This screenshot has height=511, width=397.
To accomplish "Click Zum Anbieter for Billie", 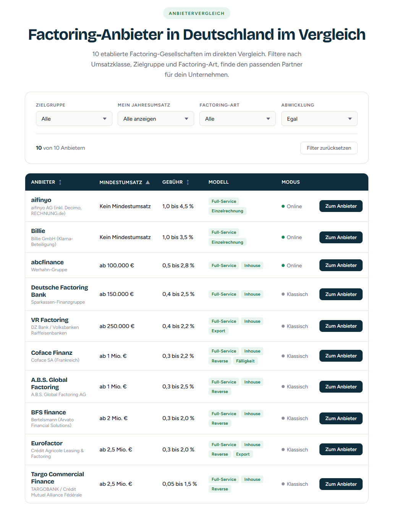I will click(x=341, y=237).
